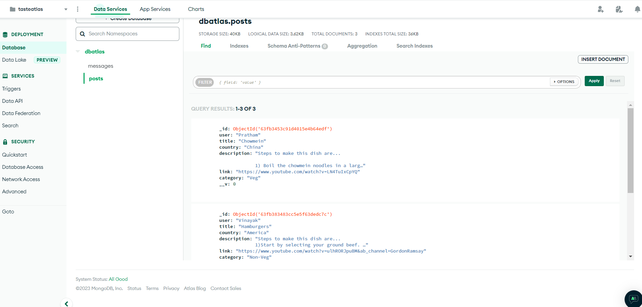This screenshot has width=642, height=307.
Task: Open Network Access settings
Action: point(21,179)
